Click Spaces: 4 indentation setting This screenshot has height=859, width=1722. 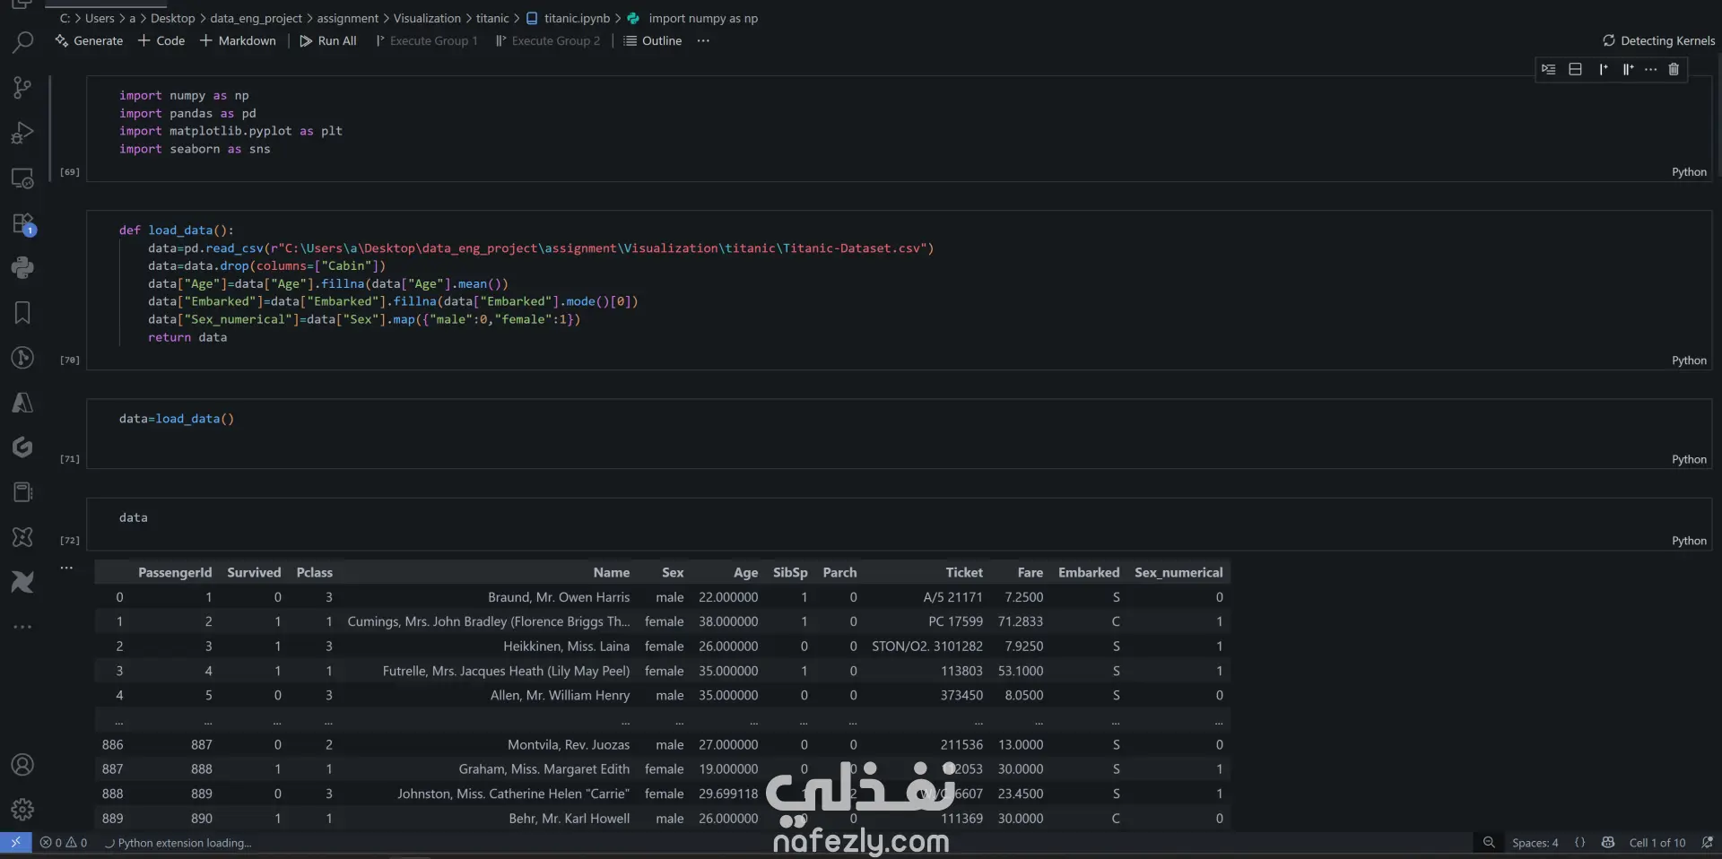1535,842
